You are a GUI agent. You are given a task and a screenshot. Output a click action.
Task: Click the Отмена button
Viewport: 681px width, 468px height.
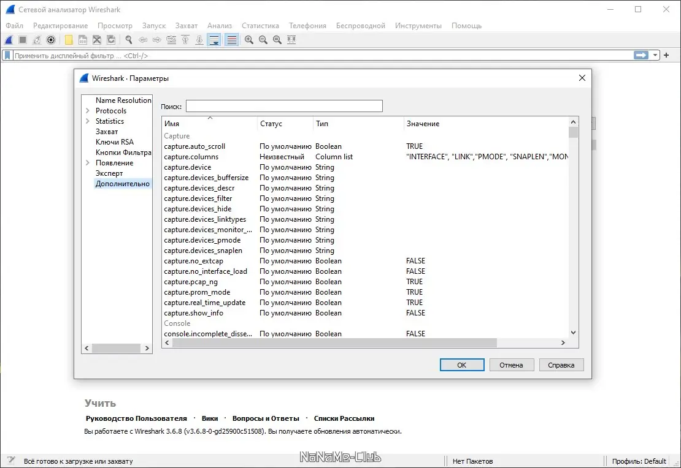tap(511, 364)
